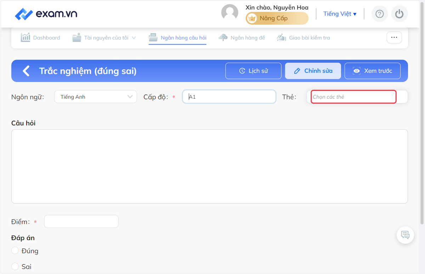Viewport: 425px width, 274px height.
Task: Click the Lịch sử history button
Action: click(x=254, y=71)
